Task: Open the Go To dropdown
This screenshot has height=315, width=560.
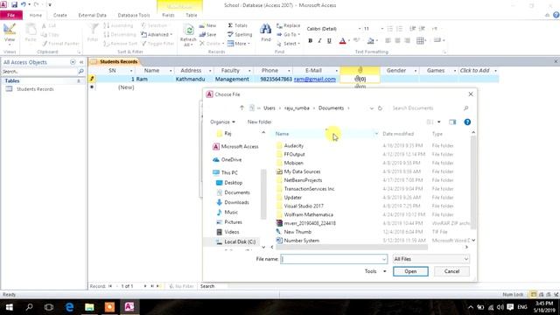Action: pyautogui.click(x=288, y=34)
